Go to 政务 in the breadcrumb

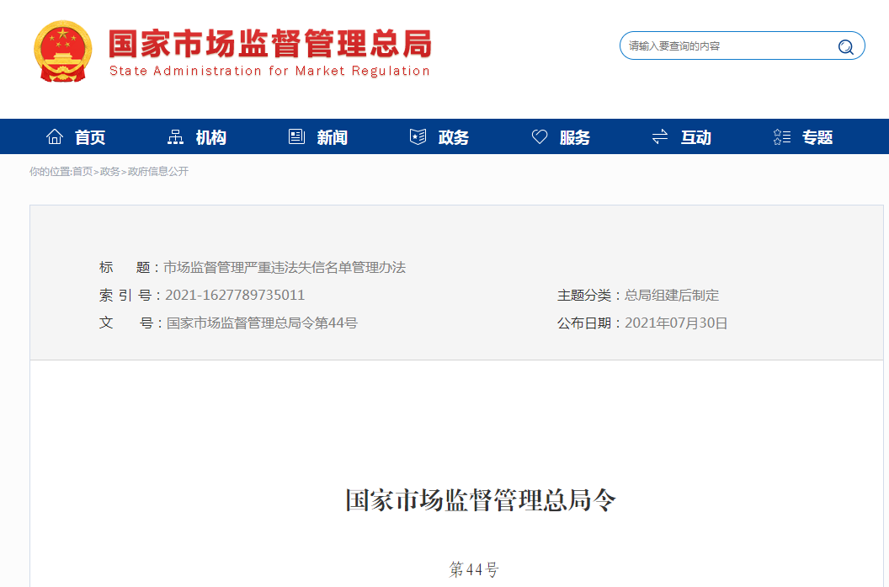point(110,171)
